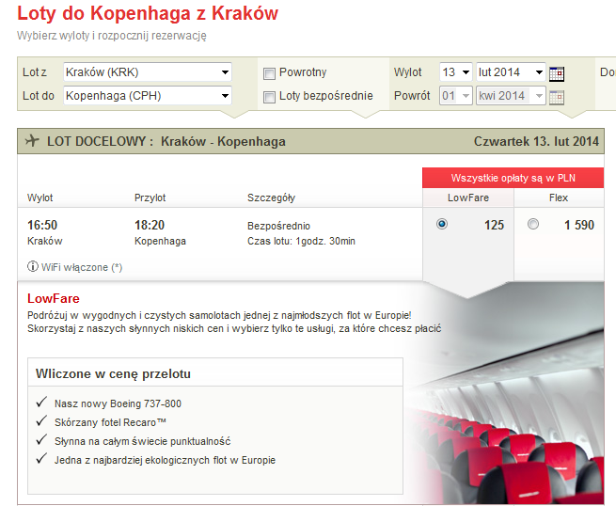Open the return day 01 dropdown
Viewport: 616px width, 506px height.
456,96
